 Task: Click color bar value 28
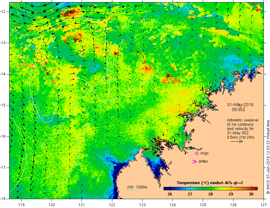(x=210, y=194)
